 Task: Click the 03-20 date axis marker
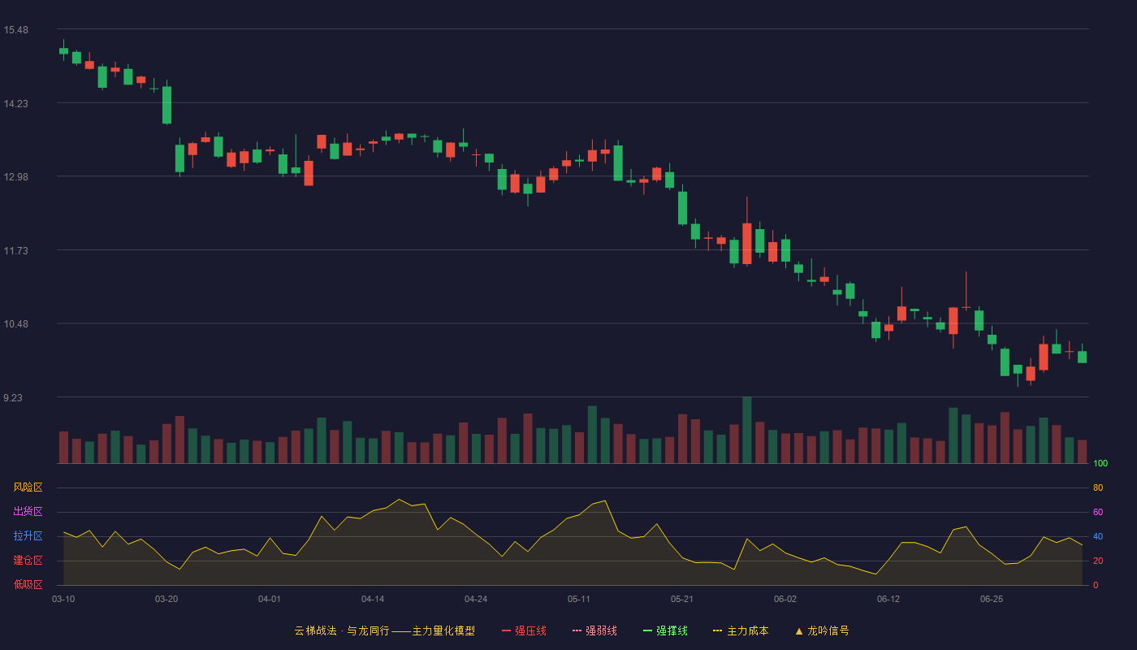[166, 599]
